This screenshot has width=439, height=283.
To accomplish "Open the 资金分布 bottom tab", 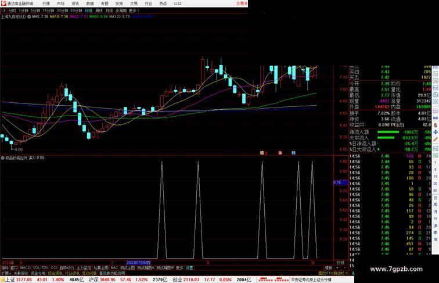I will click(38, 273).
